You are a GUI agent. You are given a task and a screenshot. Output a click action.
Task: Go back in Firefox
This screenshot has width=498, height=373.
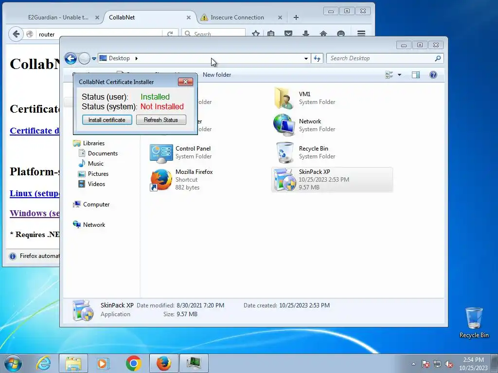pos(16,34)
